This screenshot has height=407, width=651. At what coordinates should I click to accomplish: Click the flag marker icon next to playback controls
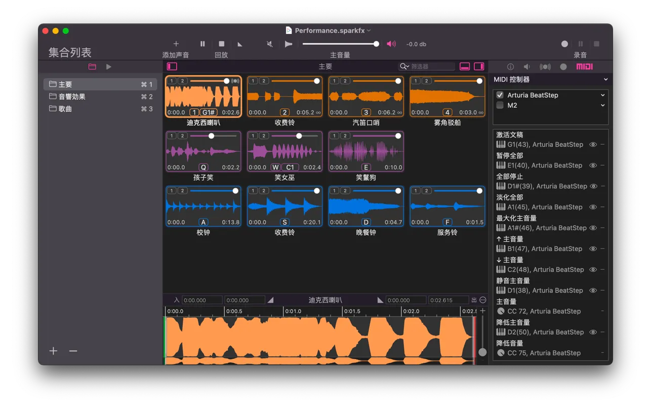pyautogui.click(x=289, y=44)
